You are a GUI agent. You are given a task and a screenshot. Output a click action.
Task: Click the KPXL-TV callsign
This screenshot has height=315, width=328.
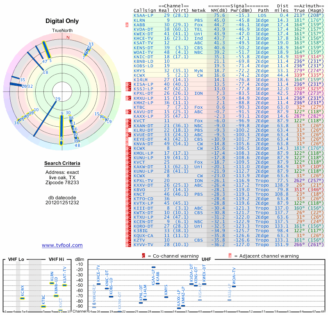[x=143, y=180]
